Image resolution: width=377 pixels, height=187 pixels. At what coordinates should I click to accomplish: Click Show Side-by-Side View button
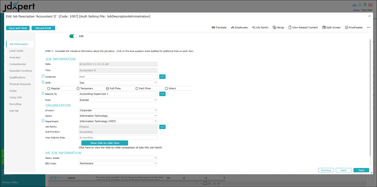[x=105, y=143]
